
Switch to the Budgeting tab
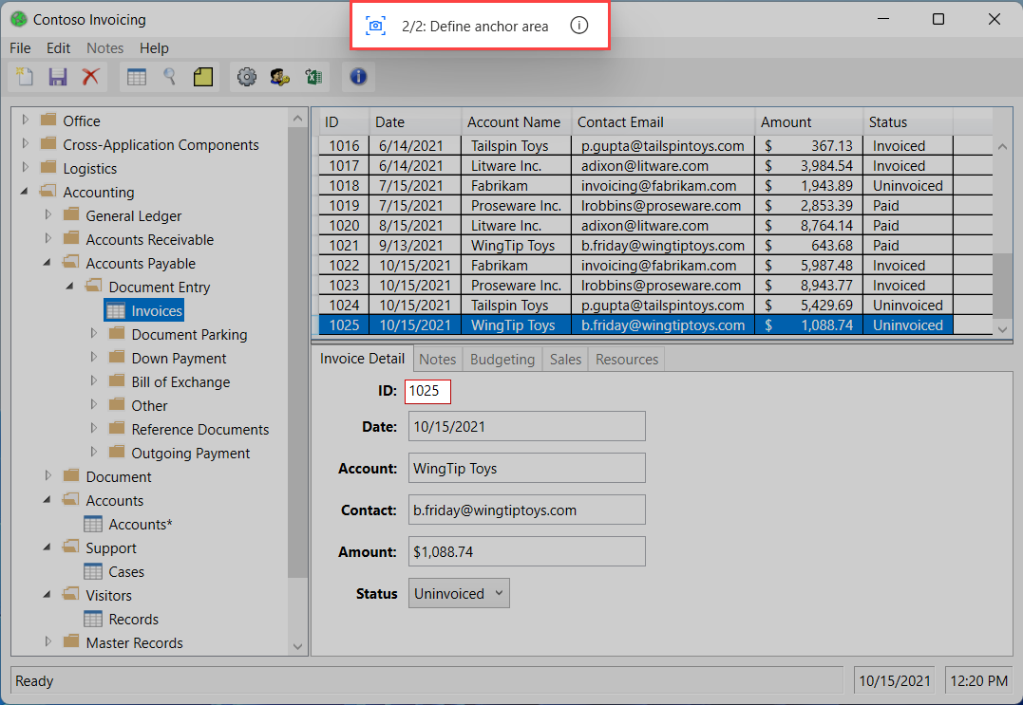[x=502, y=359]
